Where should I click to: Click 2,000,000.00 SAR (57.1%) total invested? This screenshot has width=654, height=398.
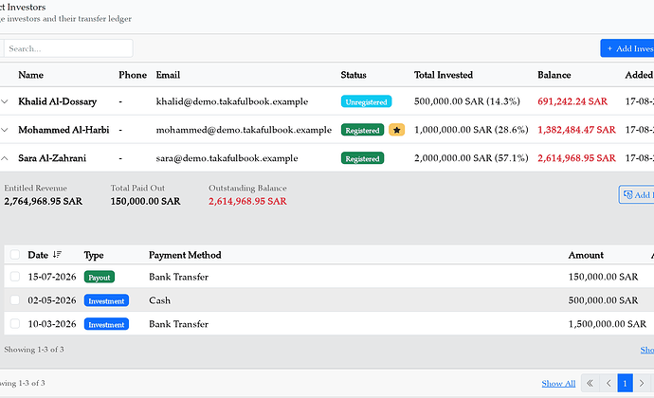coord(471,158)
